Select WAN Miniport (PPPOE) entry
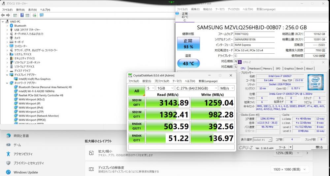330x176 pixels. point(32,120)
